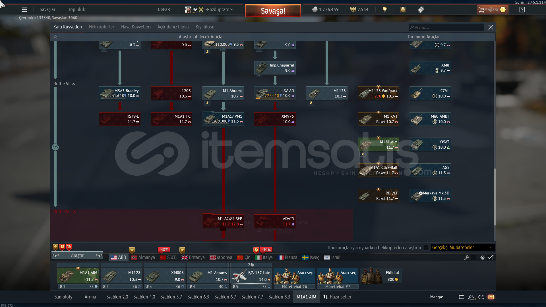This screenshot has height=307, width=546.
Task: Select the Japonya nation tab
Action: pyautogui.click(x=221, y=258)
